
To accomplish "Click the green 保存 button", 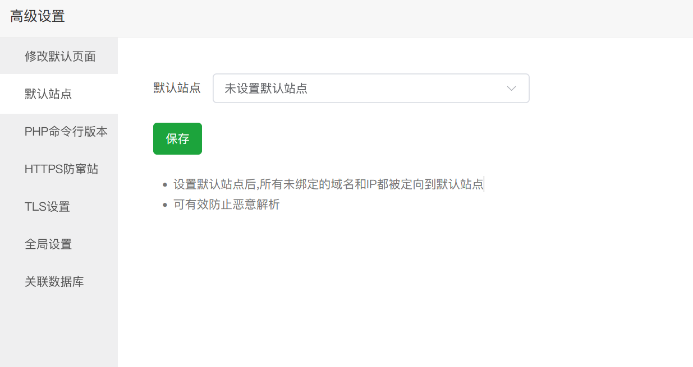I will point(177,138).
